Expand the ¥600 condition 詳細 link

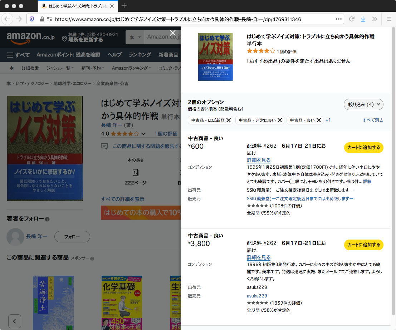pyautogui.click(x=367, y=182)
